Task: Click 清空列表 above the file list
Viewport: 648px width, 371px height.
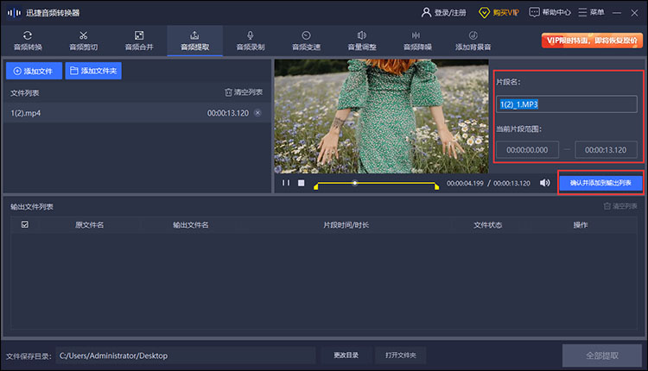Action: click(244, 92)
